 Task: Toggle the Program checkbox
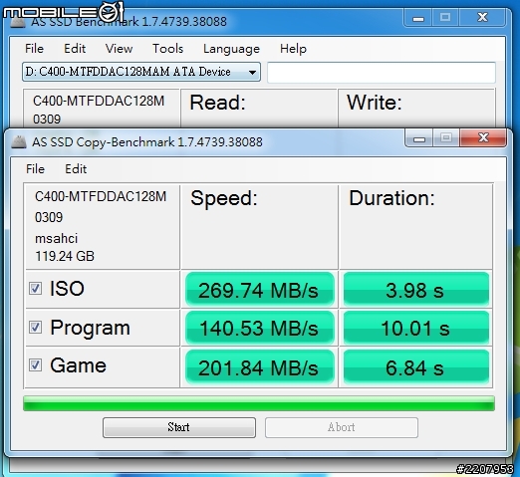coord(35,328)
